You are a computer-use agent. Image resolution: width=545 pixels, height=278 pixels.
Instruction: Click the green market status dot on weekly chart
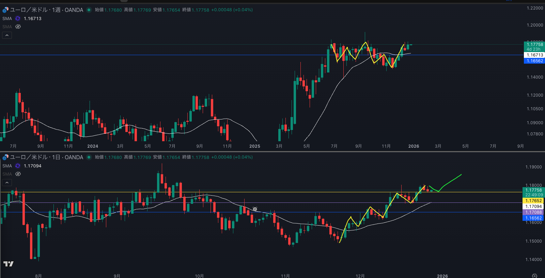(89, 10)
